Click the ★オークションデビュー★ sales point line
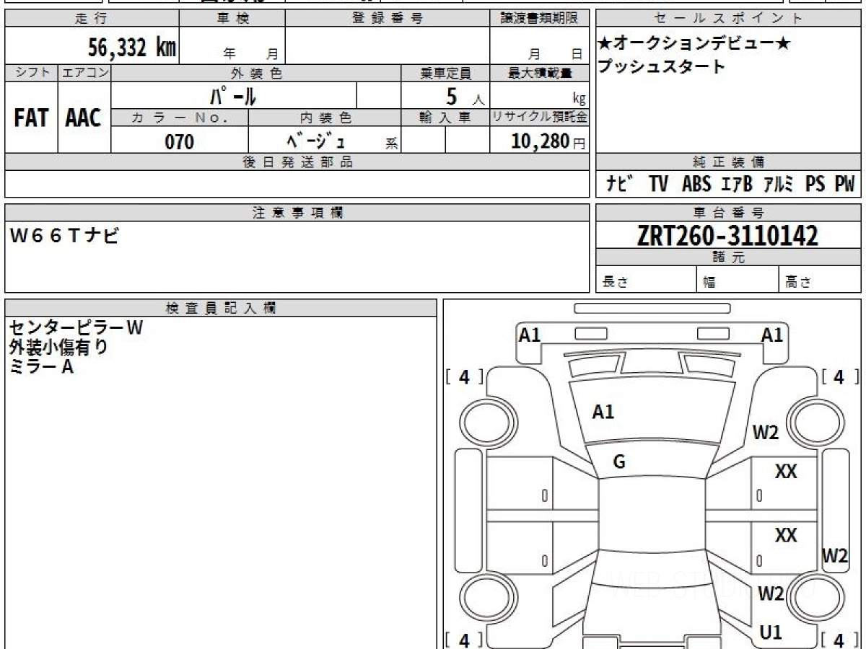Viewport: 866px width, 649px height. click(x=694, y=44)
